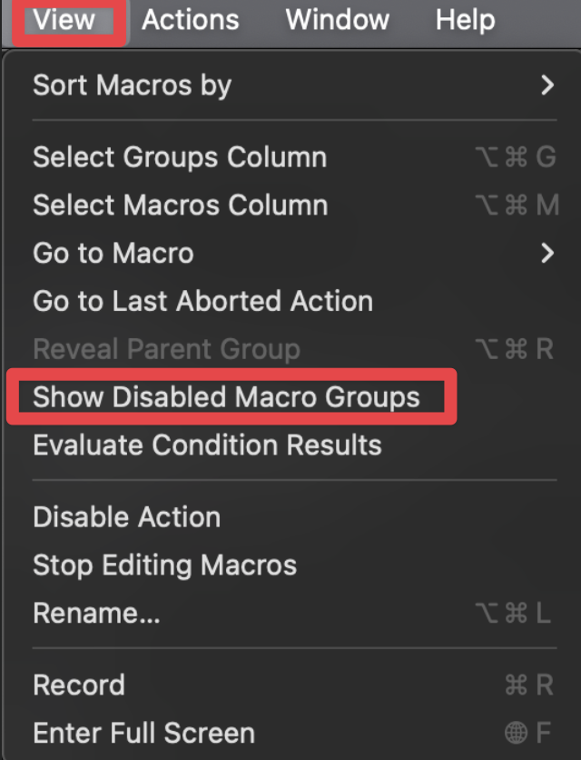Click the Go to Macro label
This screenshot has width=581, height=760.
[x=113, y=253]
